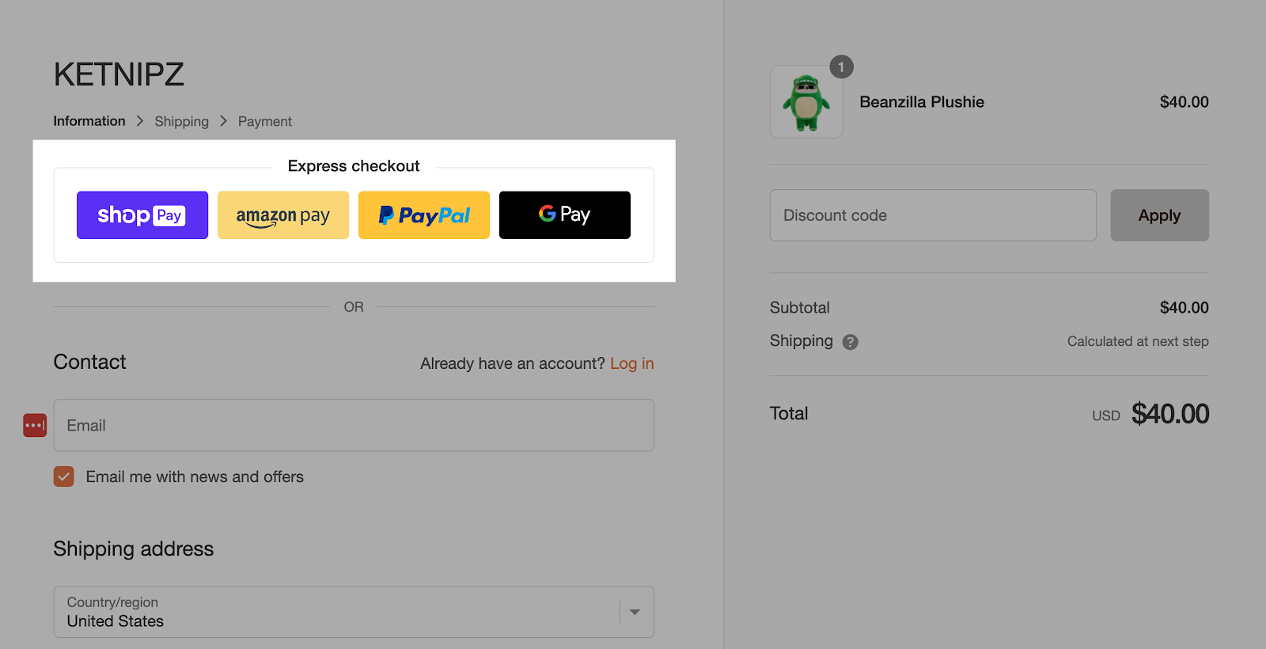Image resolution: width=1266 pixels, height=649 pixels.
Task: Click the password manager icon beside Email
Action: pos(34,425)
